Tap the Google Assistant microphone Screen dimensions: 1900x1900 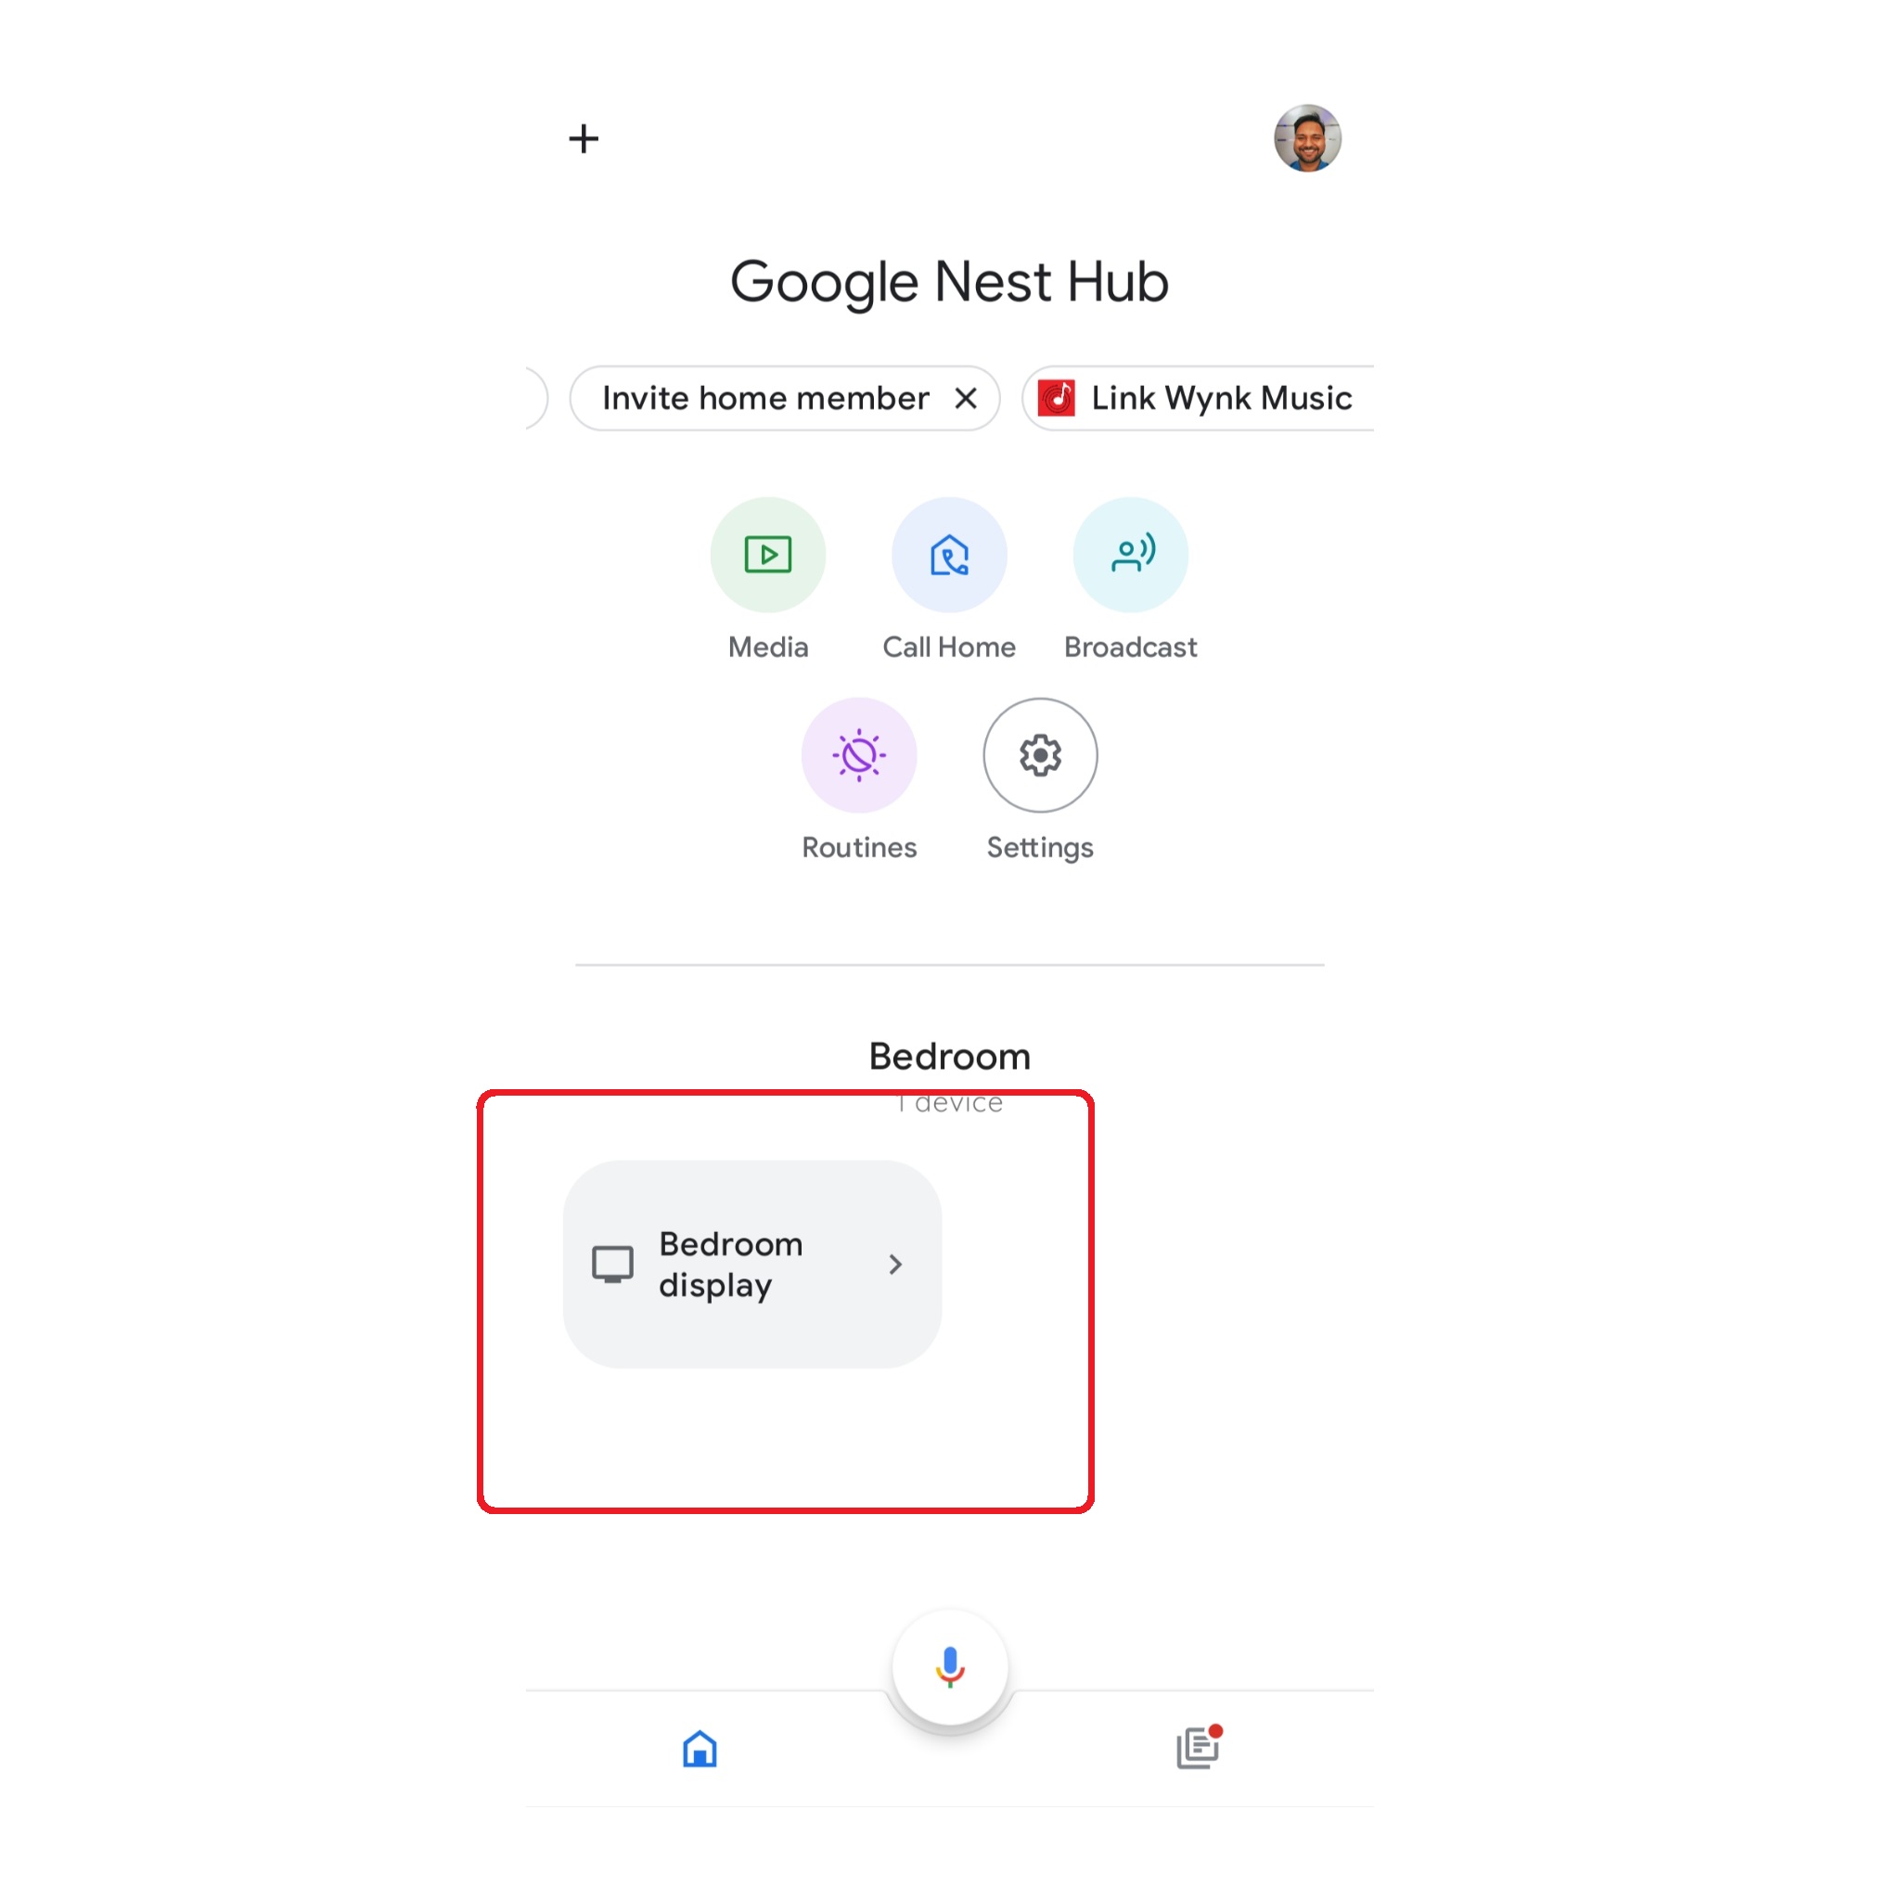tap(950, 1665)
